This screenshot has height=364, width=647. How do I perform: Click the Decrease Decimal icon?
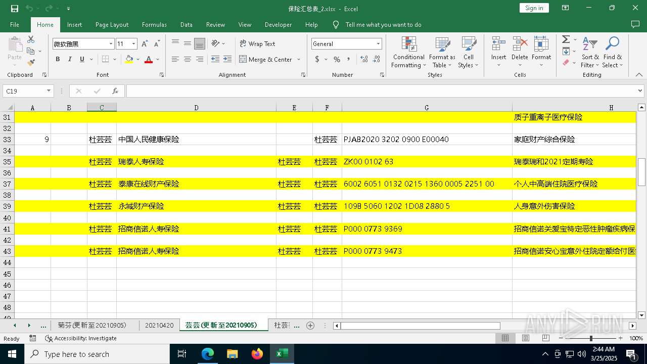[x=376, y=59]
